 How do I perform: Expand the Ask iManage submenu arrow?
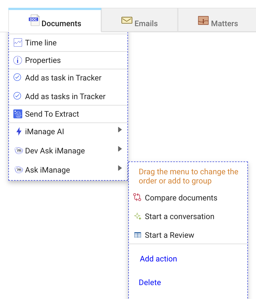pos(120,168)
